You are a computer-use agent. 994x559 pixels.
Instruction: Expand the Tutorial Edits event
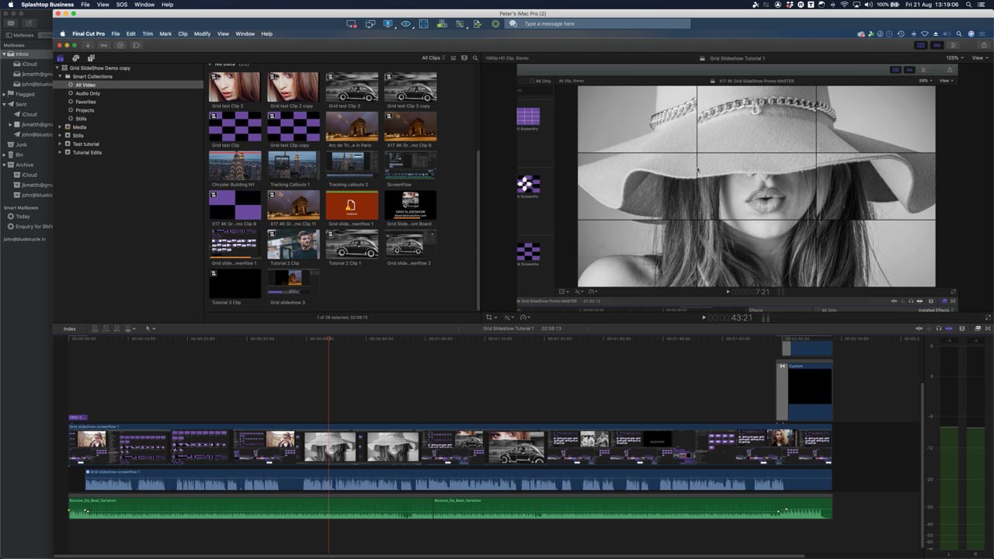point(61,153)
